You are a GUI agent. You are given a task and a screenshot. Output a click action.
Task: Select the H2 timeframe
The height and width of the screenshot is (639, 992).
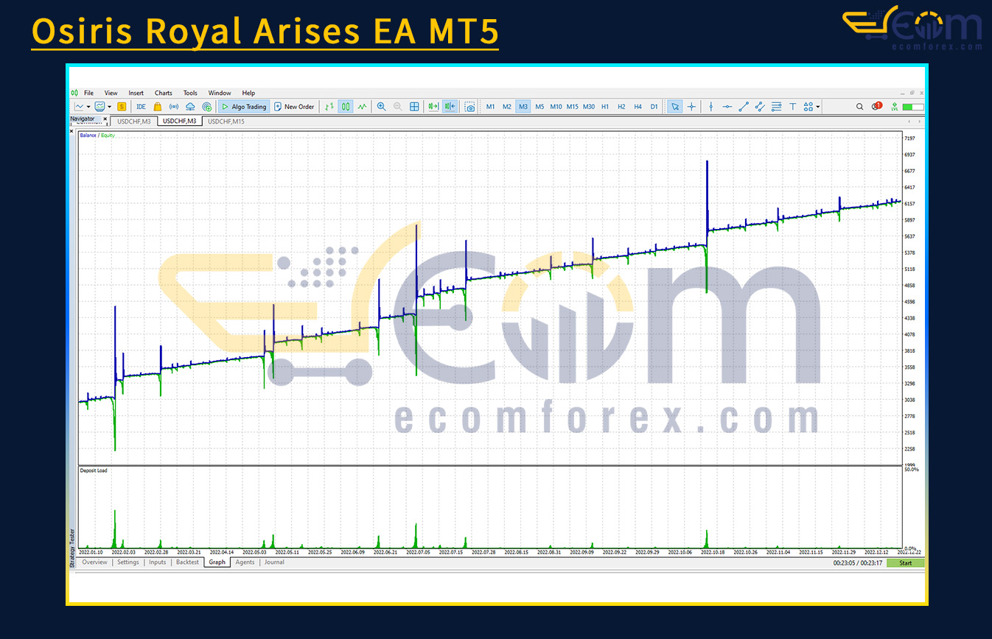click(621, 107)
